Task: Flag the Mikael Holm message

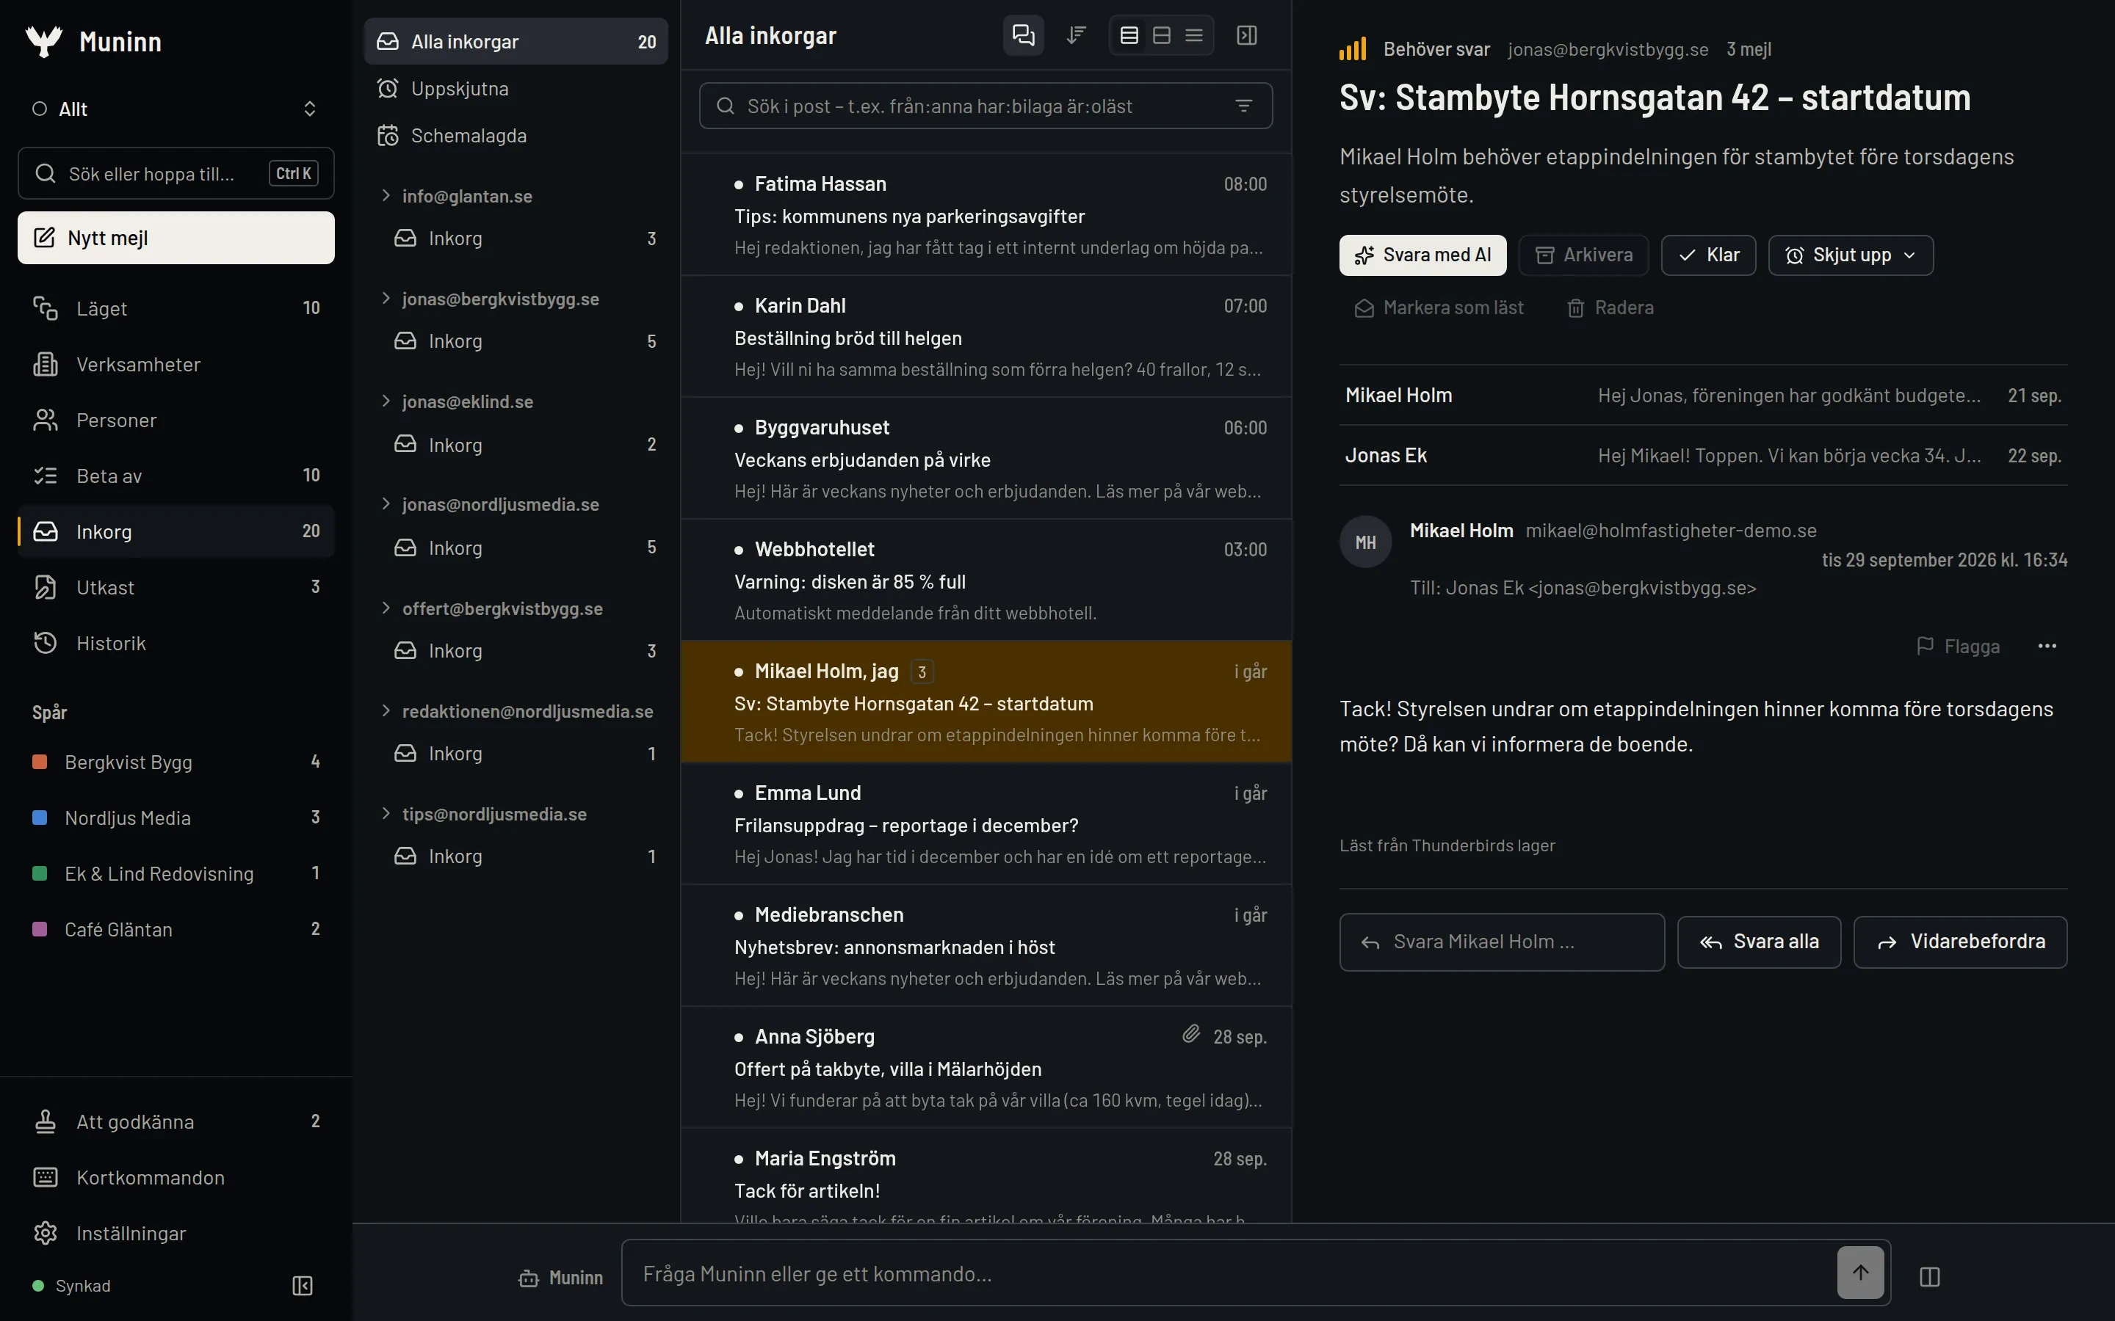Action: 1958,647
